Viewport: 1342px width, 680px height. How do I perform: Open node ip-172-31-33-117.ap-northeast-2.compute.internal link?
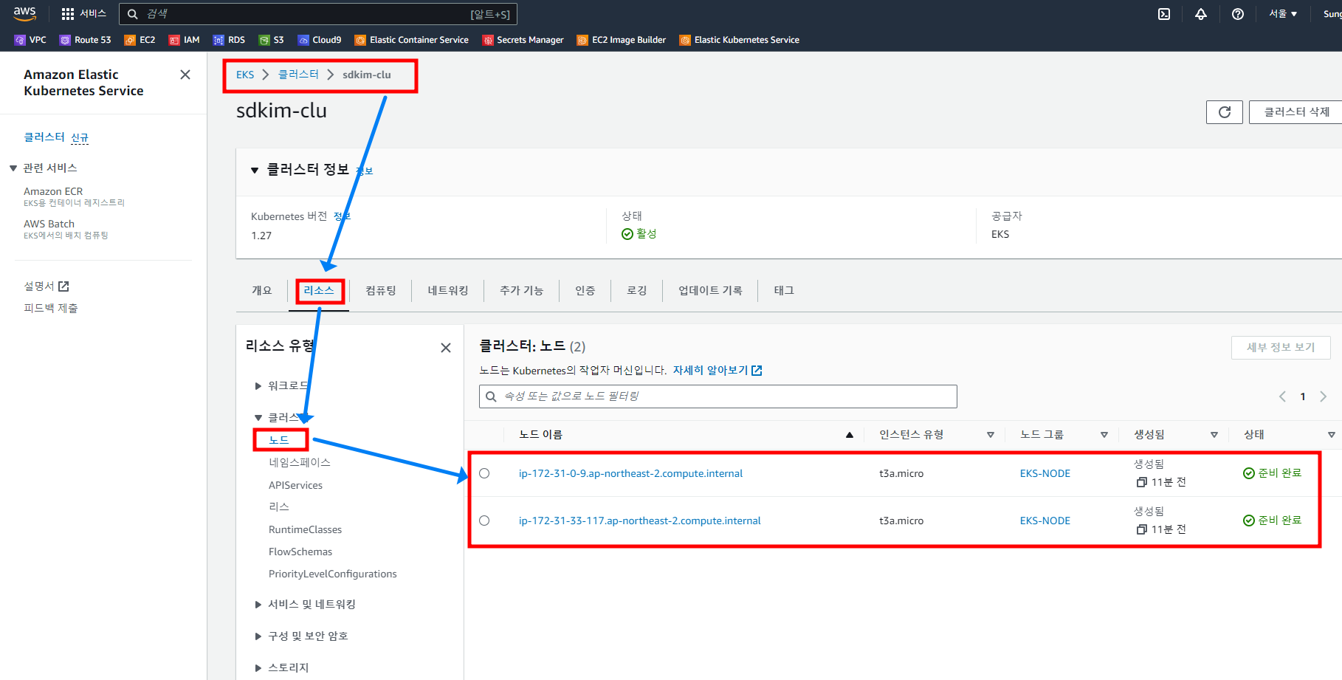coord(639,521)
